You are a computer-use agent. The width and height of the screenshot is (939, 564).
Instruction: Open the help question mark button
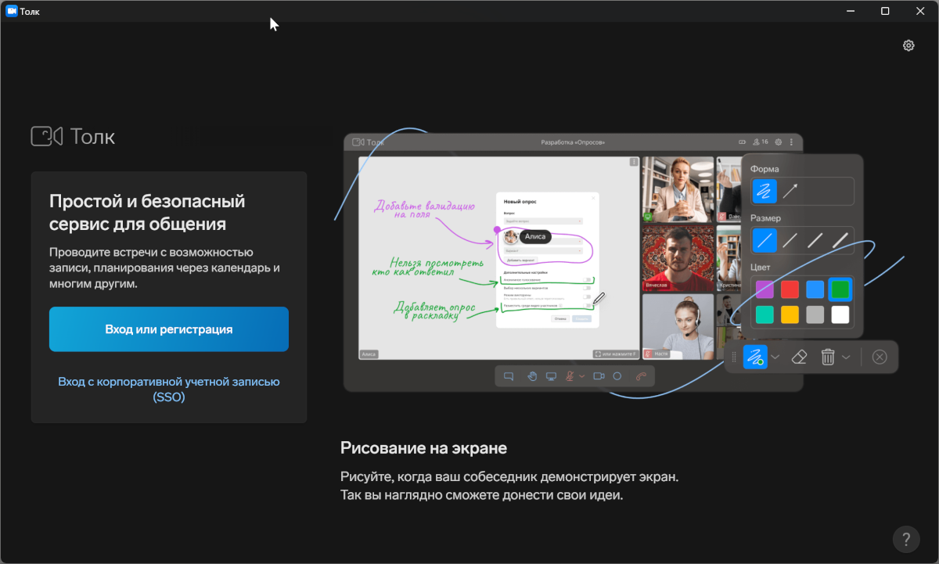[906, 539]
